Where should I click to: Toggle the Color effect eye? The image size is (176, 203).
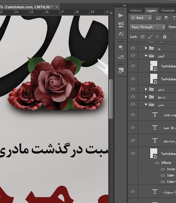tap(163, 182)
